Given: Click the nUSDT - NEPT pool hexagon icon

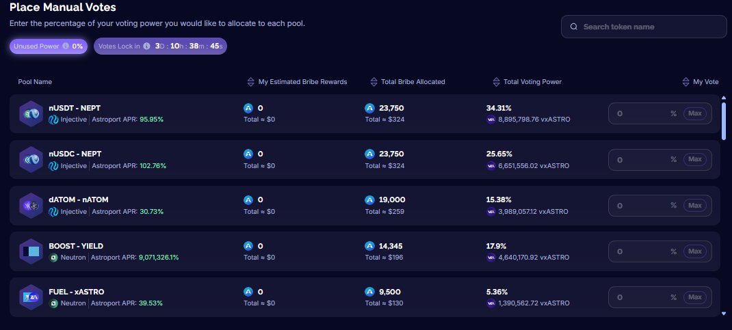Looking at the screenshot, I should pos(31,113).
